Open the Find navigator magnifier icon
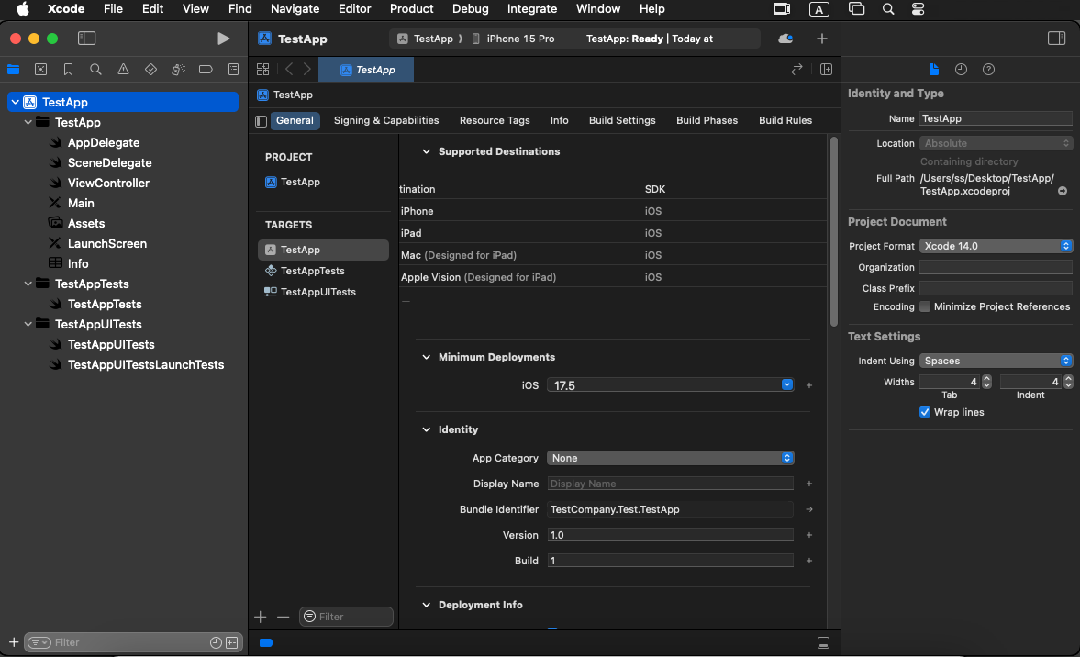This screenshot has width=1080, height=657. 95,70
